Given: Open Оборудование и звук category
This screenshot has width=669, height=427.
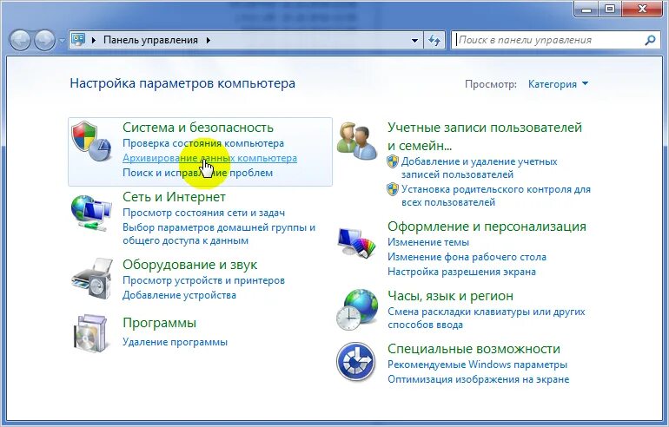Looking at the screenshot, I should 190,264.
